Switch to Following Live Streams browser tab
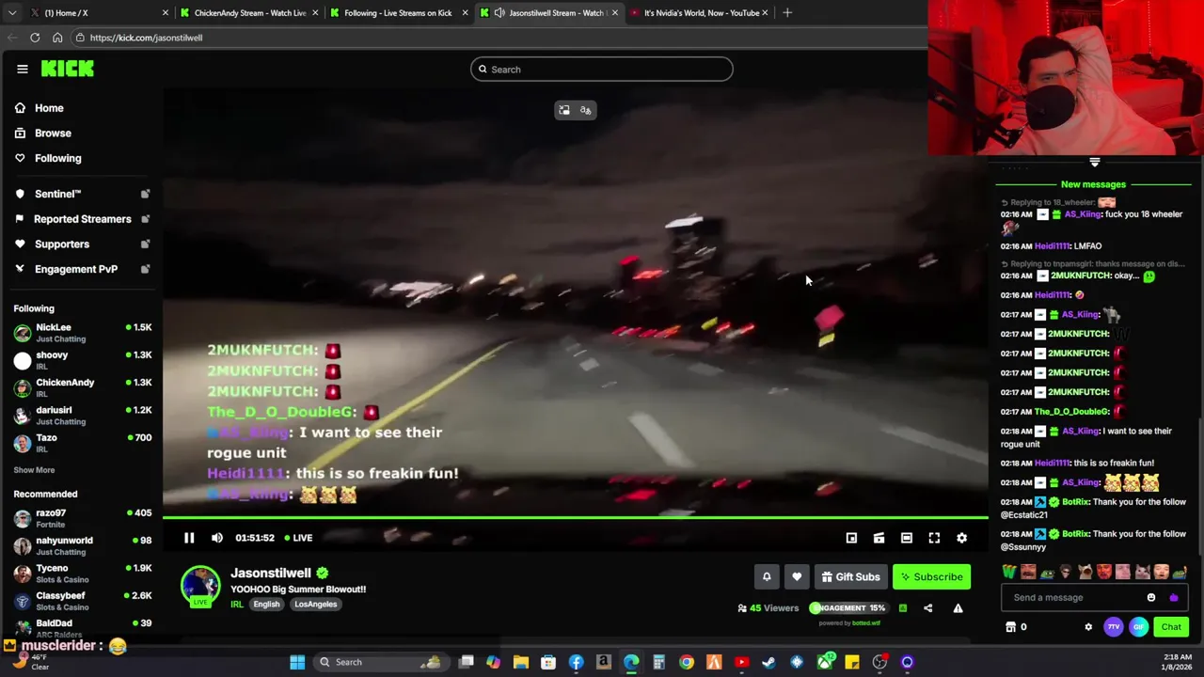 tap(399, 13)
